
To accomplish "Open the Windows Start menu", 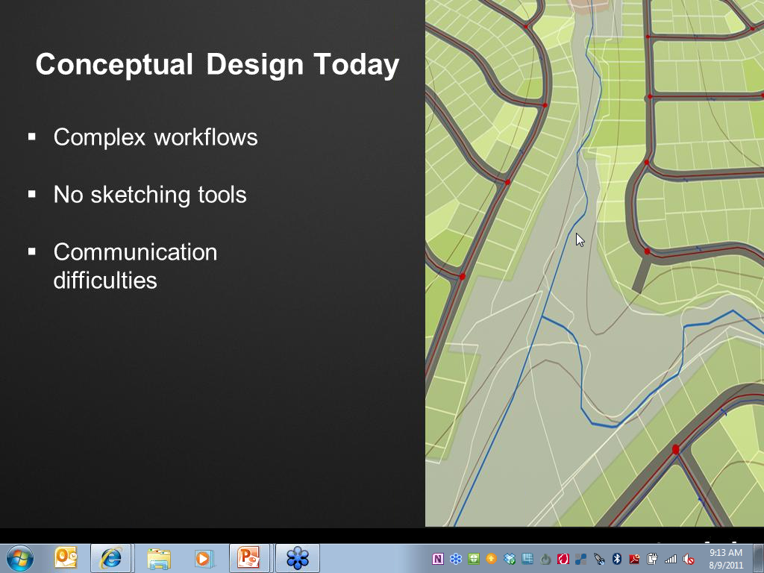I will pos(20,558).
